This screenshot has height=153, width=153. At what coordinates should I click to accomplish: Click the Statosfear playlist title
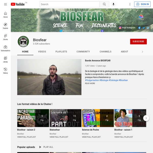coord(55,130)
